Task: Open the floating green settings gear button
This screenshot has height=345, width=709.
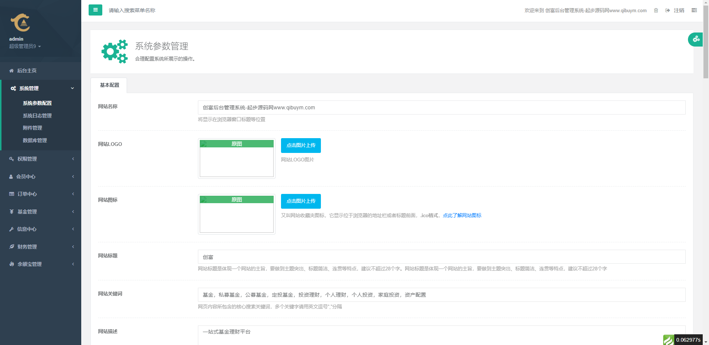Action: click(x=696, y=39)
